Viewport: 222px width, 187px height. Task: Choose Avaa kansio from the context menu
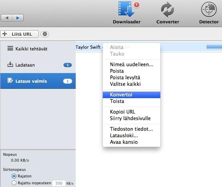point(132,142)
